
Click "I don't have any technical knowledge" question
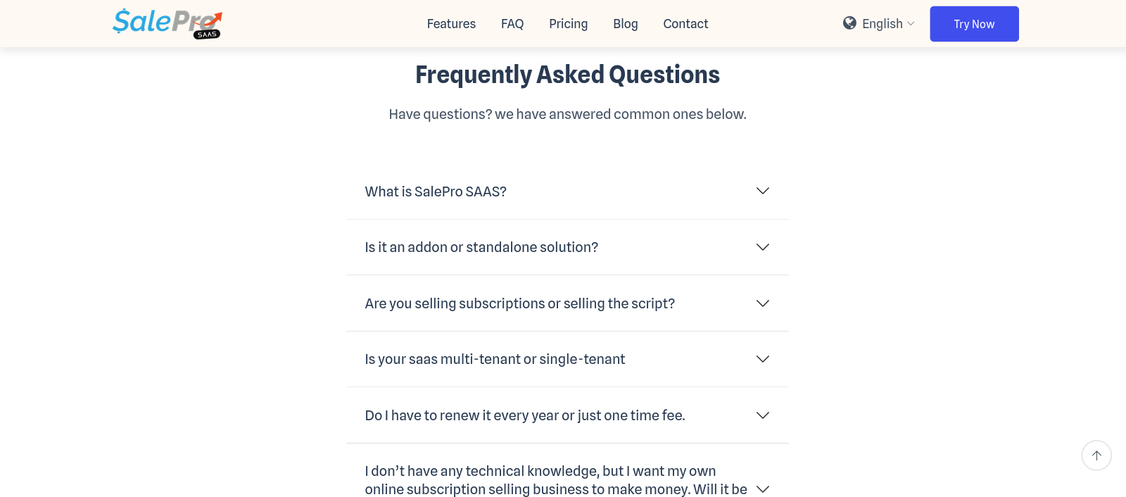tap(540, 472)
